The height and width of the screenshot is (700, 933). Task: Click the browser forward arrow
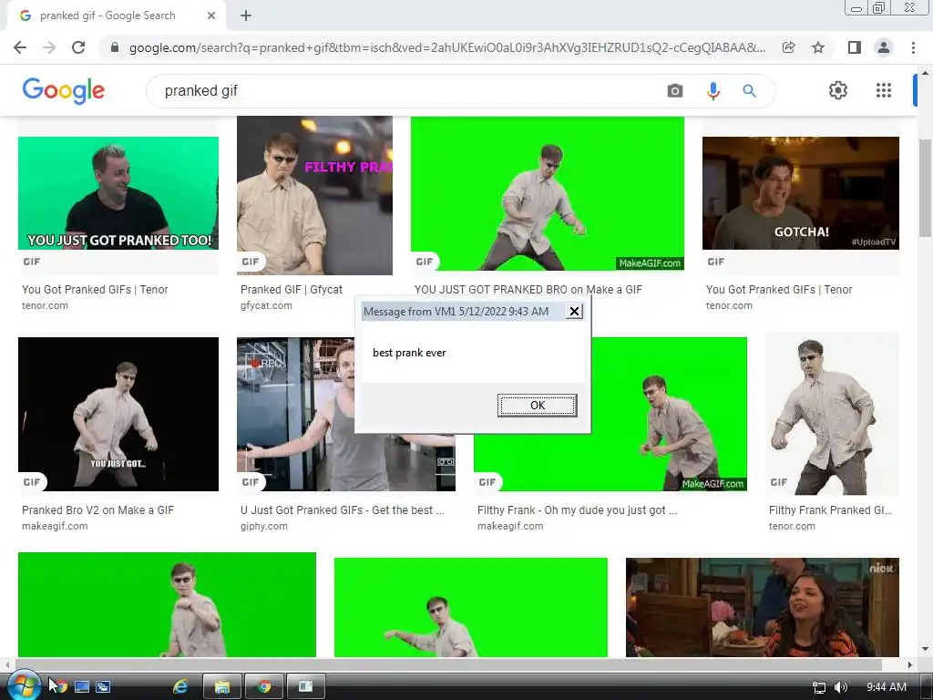49,47
